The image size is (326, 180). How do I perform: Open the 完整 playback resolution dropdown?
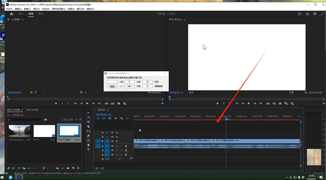click(295, 93)
